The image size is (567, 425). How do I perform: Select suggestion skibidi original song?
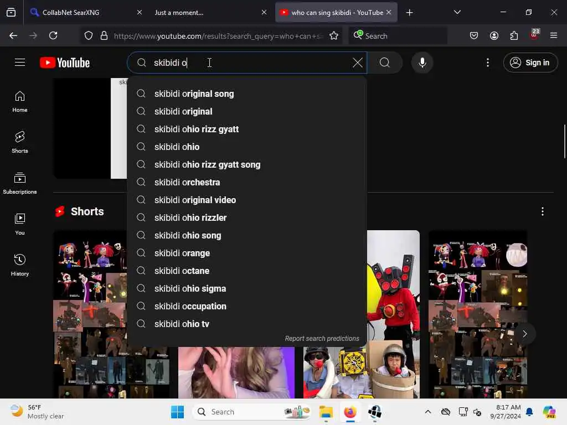pos(247,94)
